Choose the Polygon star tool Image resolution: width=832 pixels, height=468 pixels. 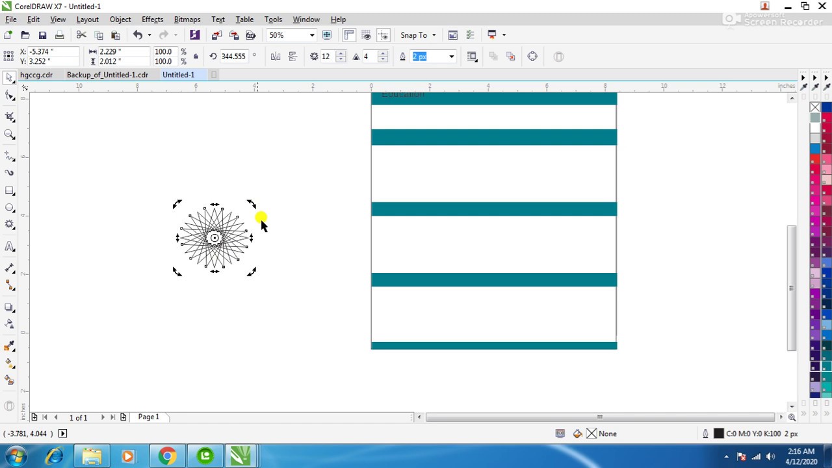coord(10,224)
